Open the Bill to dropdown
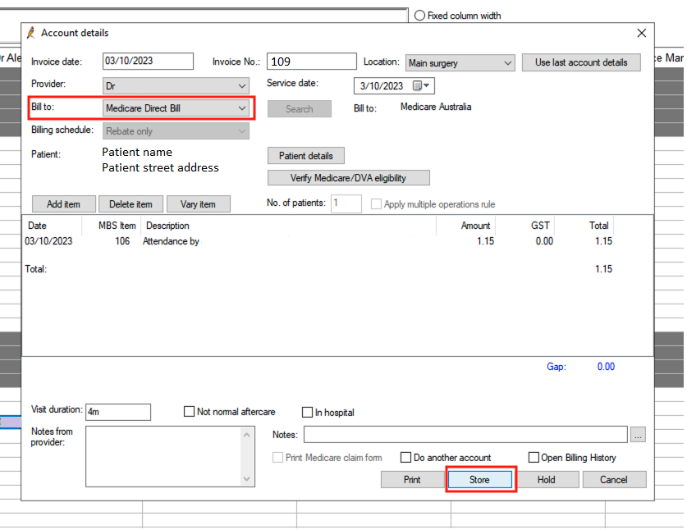 click(241, 108)
